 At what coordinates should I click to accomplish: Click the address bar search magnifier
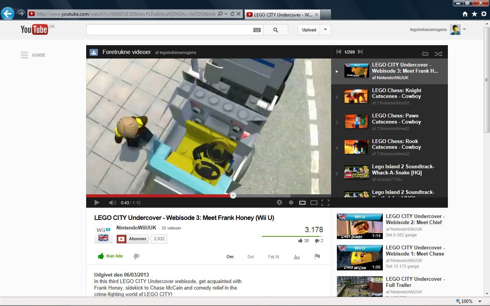coord(220,14)
